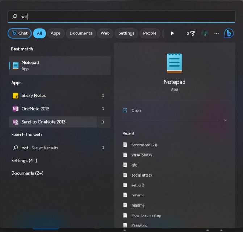Open recent file 'rename'
Image resolution: width=243 pixels, height=232 pixels.
(x=138, y=195)
